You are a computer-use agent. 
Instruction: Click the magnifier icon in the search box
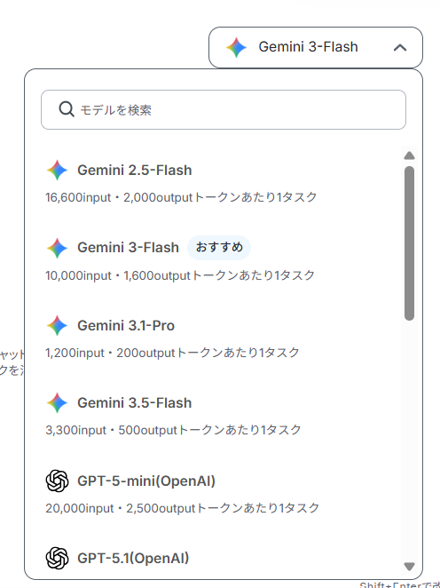point(67,109)
